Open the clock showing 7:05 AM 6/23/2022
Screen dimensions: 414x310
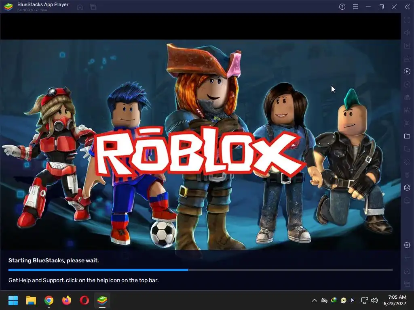(395, 300)
